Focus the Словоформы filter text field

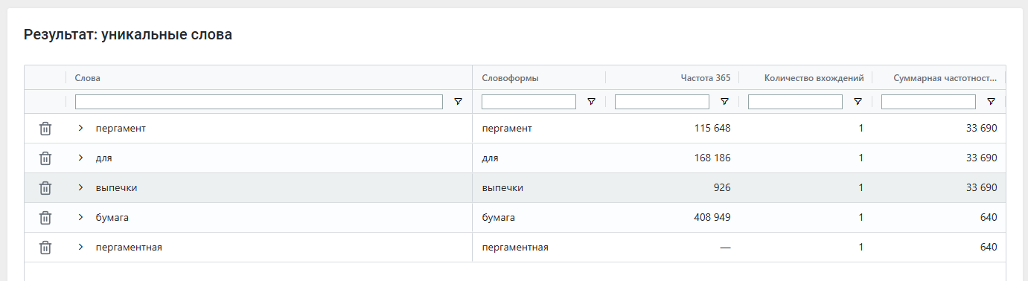click(x=529, y=102)
